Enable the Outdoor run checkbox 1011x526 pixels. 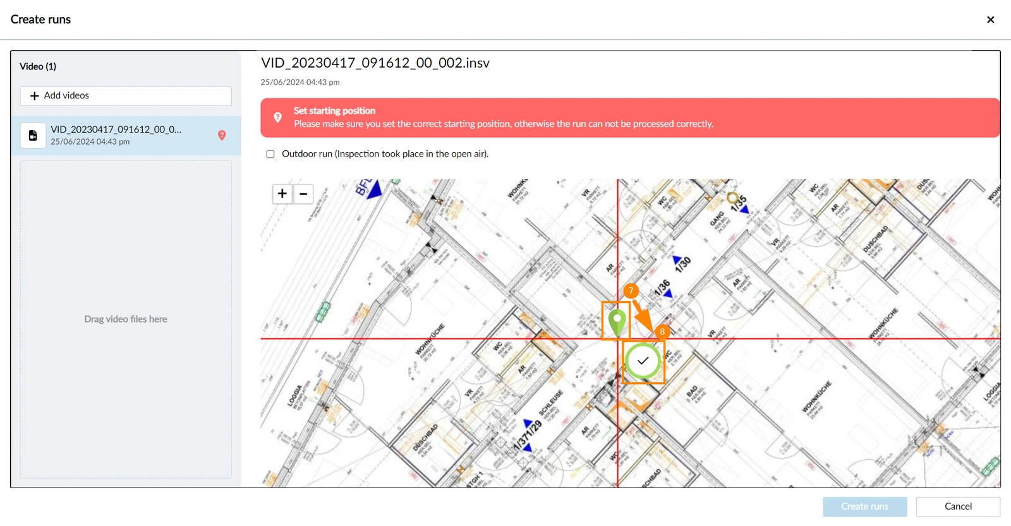coord(270,154)
